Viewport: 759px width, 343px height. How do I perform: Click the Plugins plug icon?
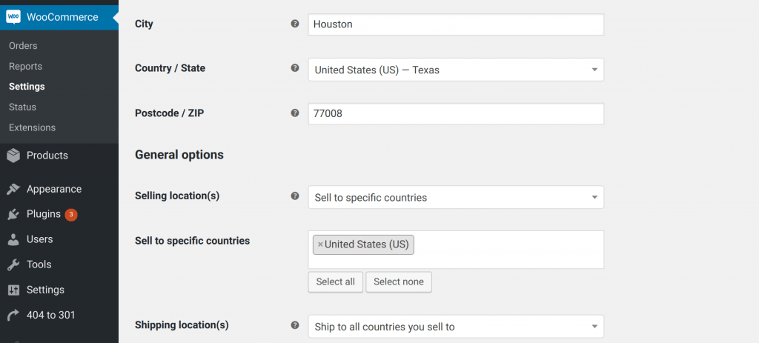13,214
